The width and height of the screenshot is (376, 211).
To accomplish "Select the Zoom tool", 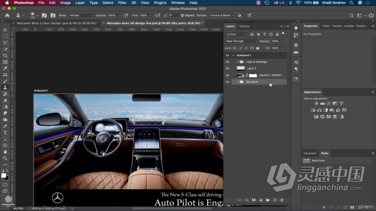I will click(5, 158).
